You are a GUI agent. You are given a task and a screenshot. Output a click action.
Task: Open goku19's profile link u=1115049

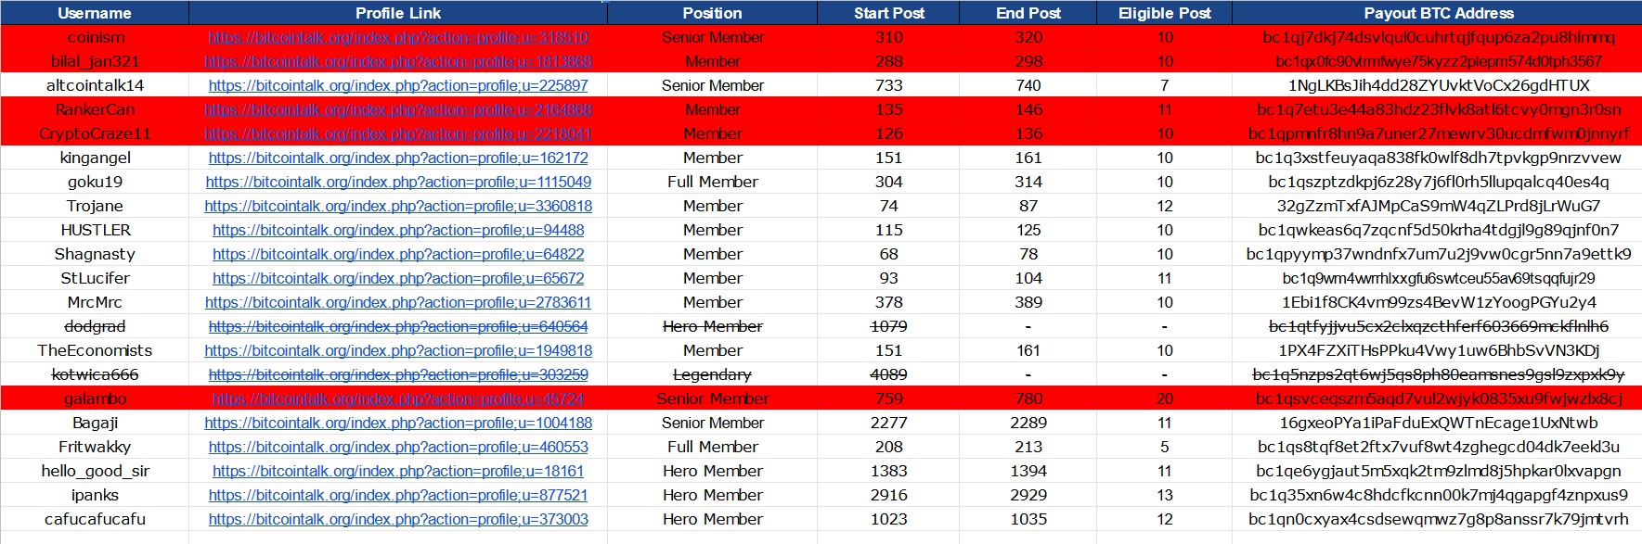398,182
